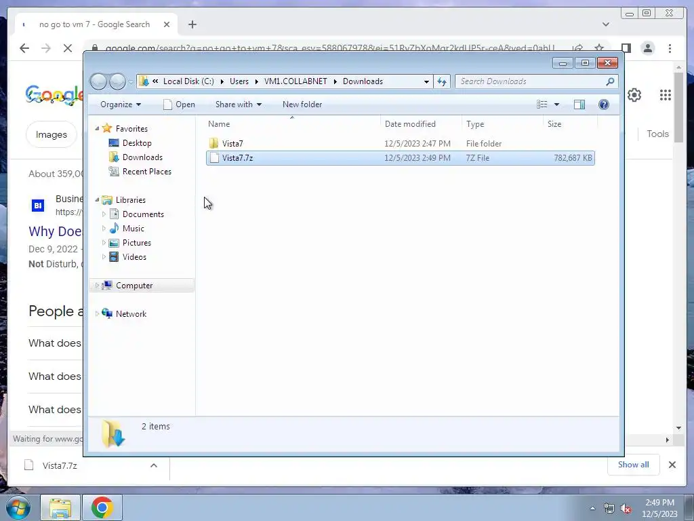
Task: Open the recent pages dropdown arrow
Action: click(131, 81)
